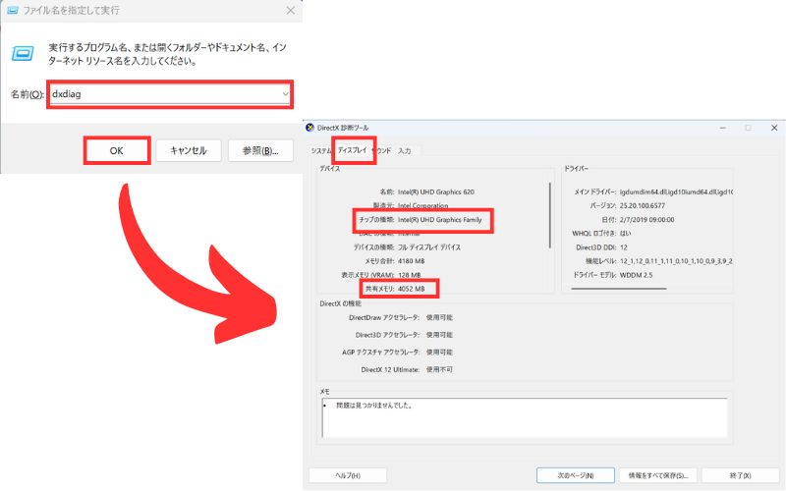Click the OK button in Run dialog
This screenshot has height=491, width=786.
click(116, 150)
